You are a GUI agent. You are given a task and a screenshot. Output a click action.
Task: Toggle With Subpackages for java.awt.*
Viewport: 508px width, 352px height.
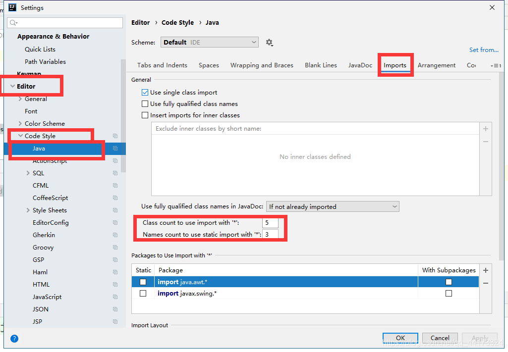449,282
